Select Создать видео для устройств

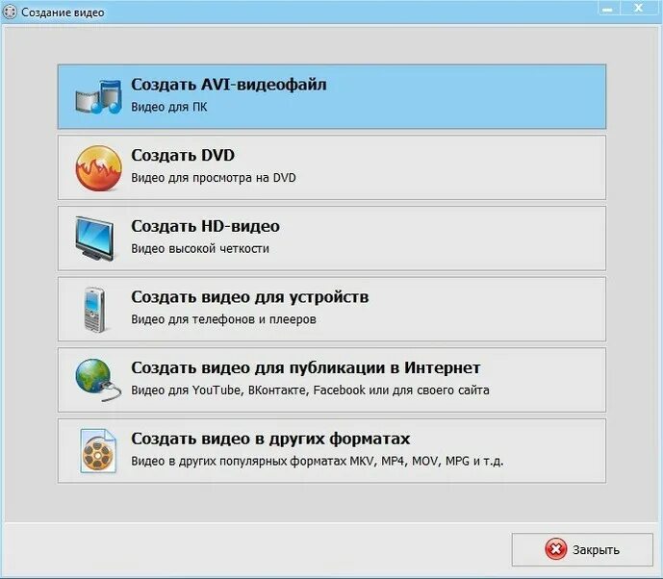tap(331, 310)
